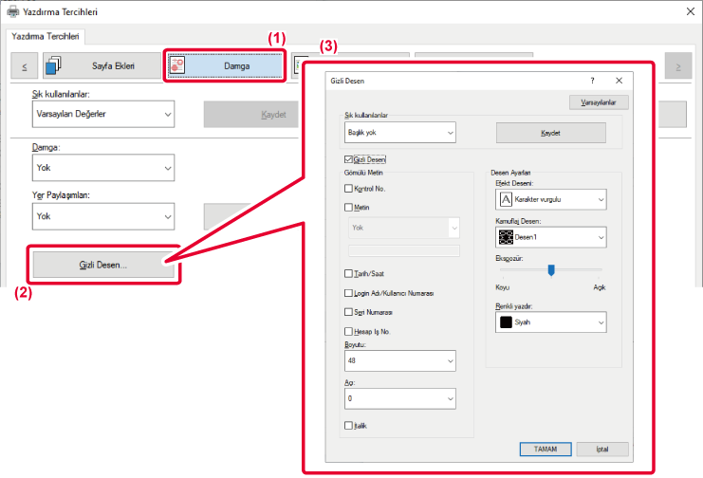Click the black Siyah color swatch
This screenshot has height=478, width=703.
point(506,323)
